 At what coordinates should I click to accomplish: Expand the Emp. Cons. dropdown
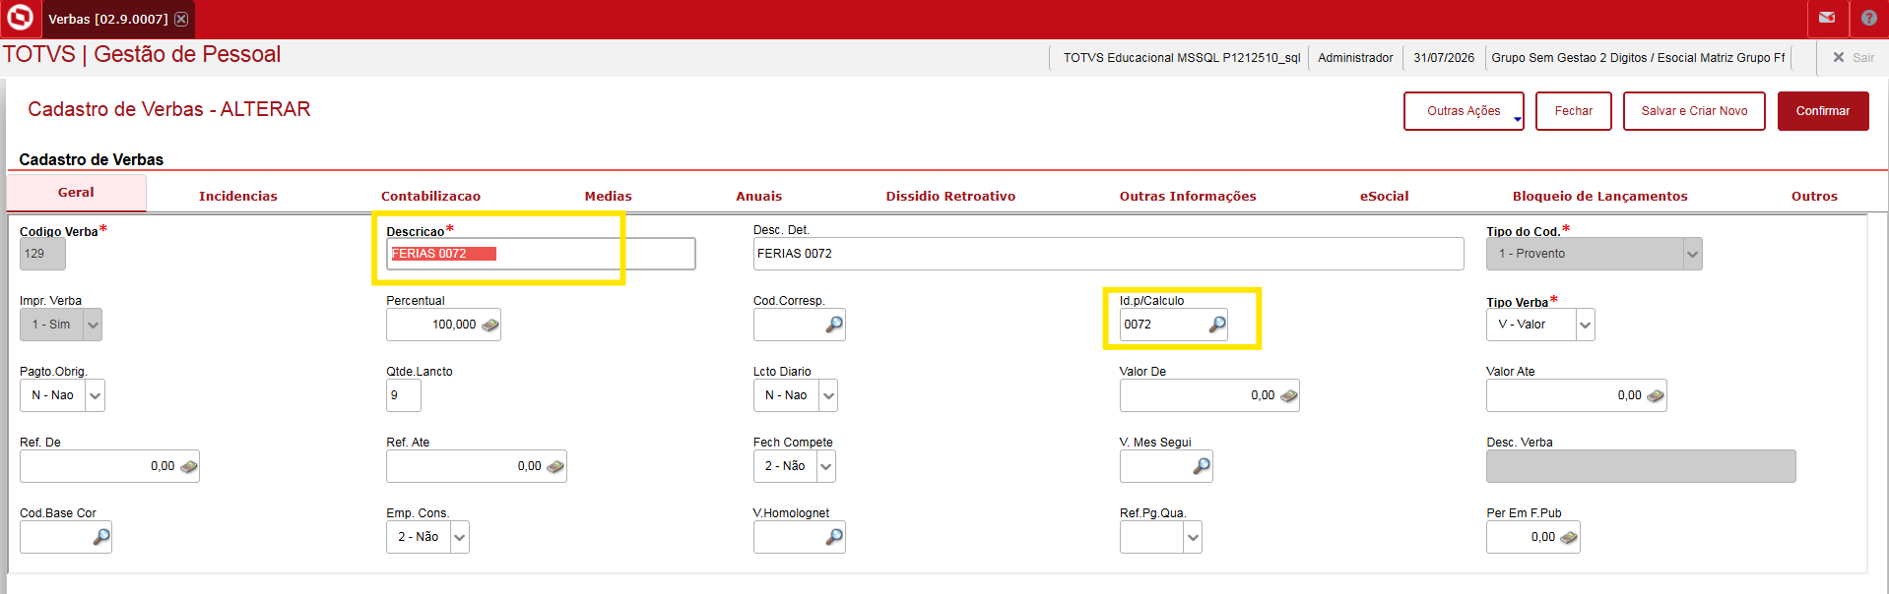pos(459,537)
